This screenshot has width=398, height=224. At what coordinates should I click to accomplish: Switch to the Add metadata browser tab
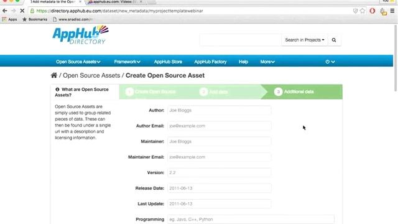[53, 2]
